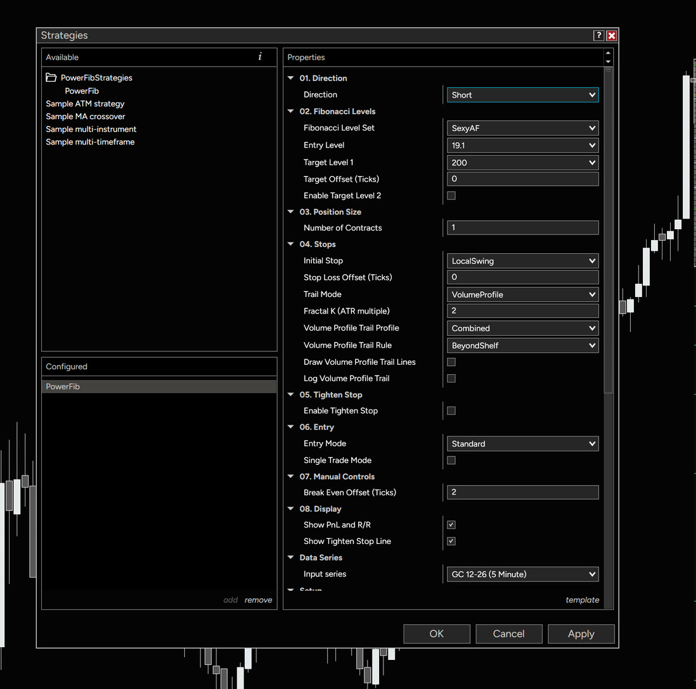The height and width of the screenshot is (689, 696).
Task: Open the Target Level 1 dropdown
Action: point(523,163)
